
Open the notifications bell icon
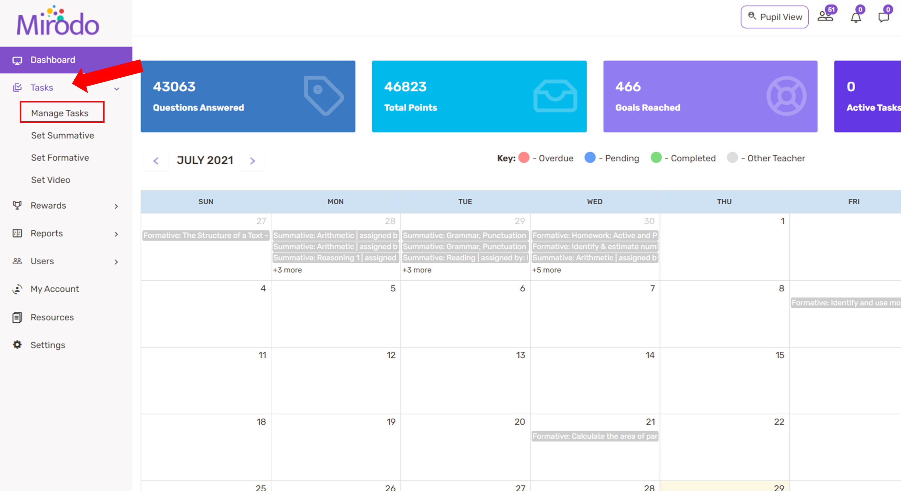(x=856, y=17)
